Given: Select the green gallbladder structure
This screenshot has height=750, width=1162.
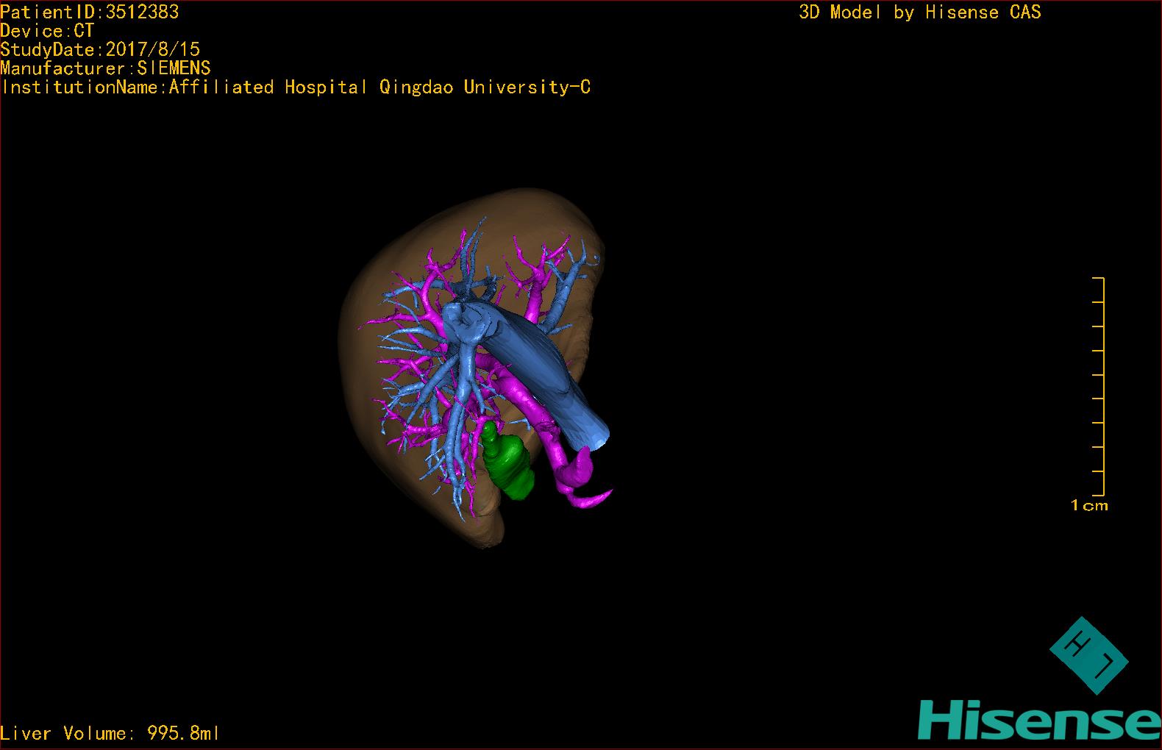Looking at the screenshot, I should (x=509, y=464).
